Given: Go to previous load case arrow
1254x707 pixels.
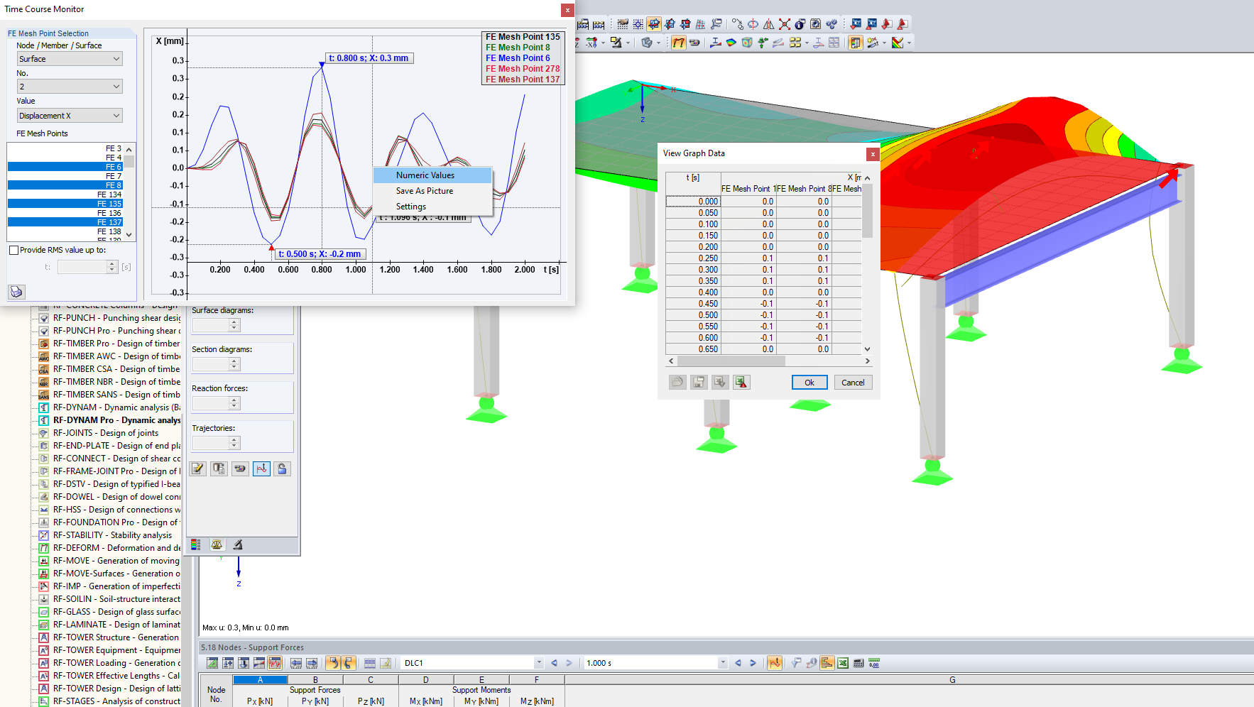Looking at the screenshot, I should [x=554, y=663].
